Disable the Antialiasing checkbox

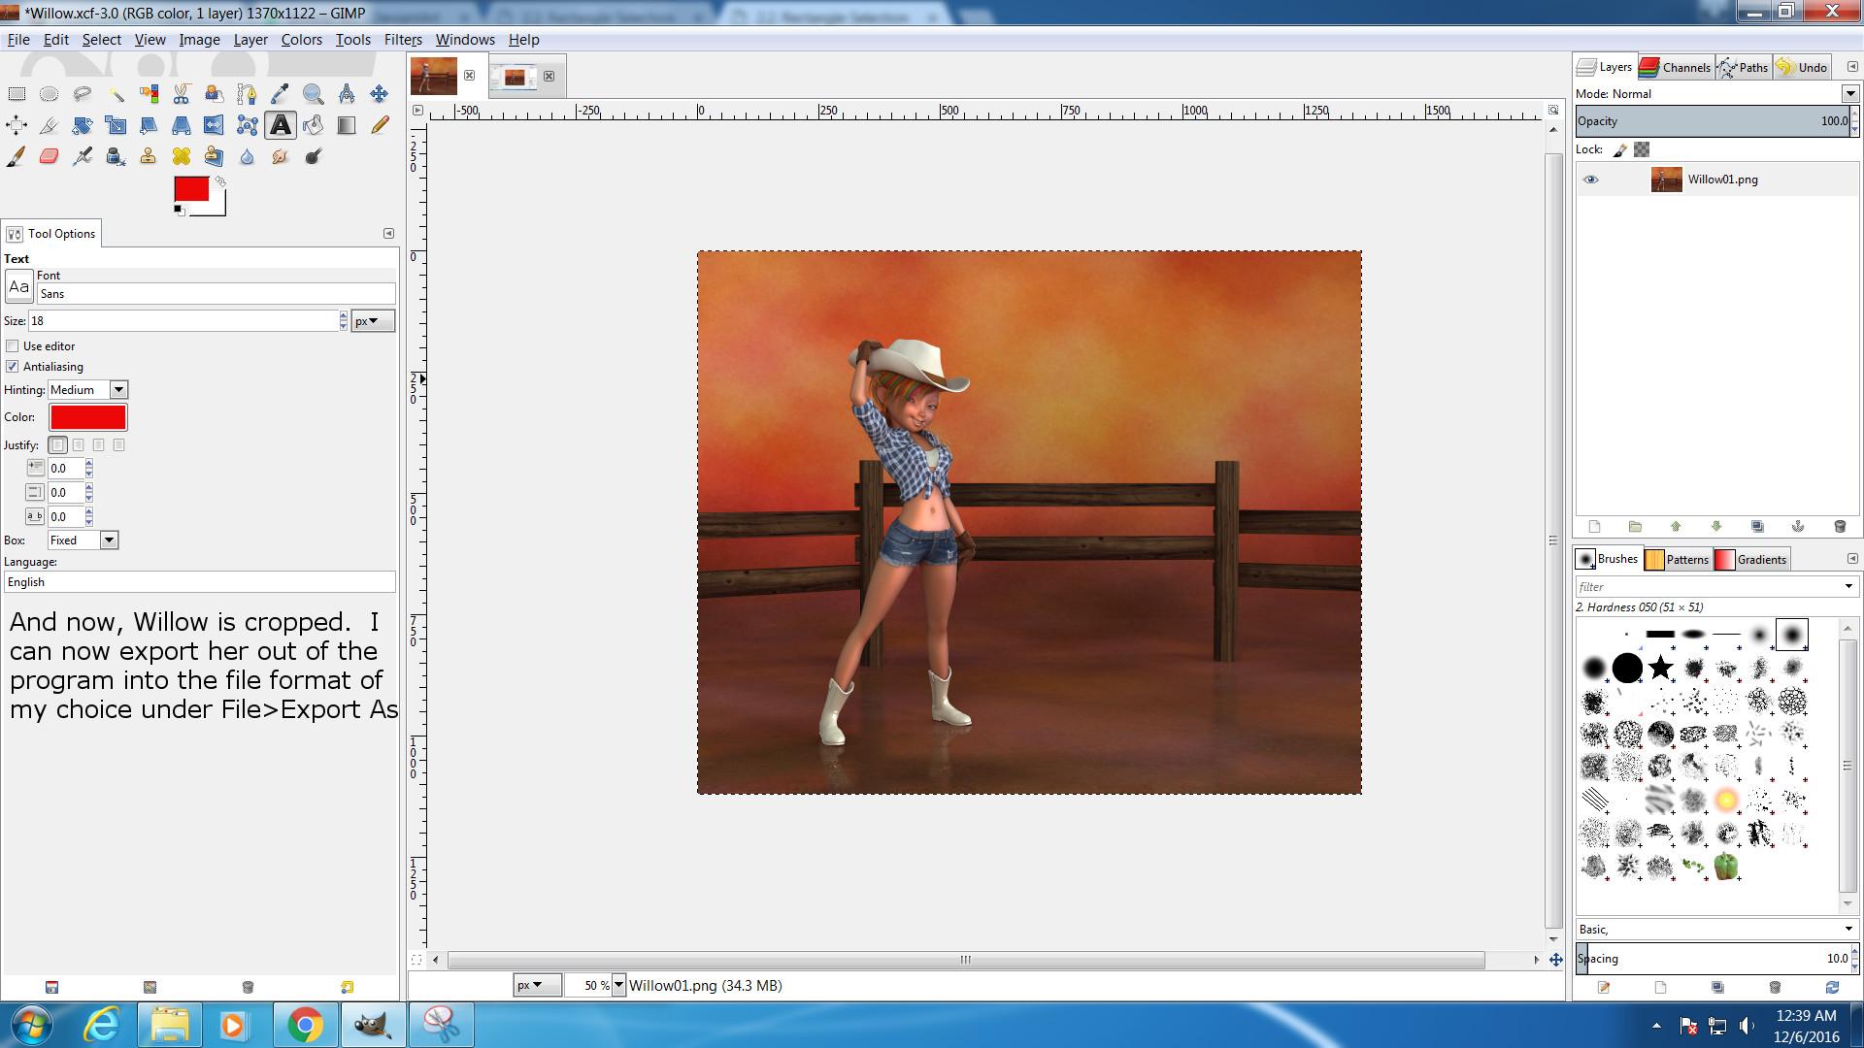[x=13, y=367]
